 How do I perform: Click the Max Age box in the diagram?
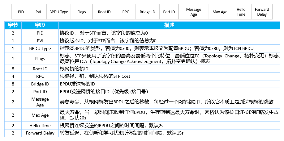pyautogui.click(x=220, y=12)
